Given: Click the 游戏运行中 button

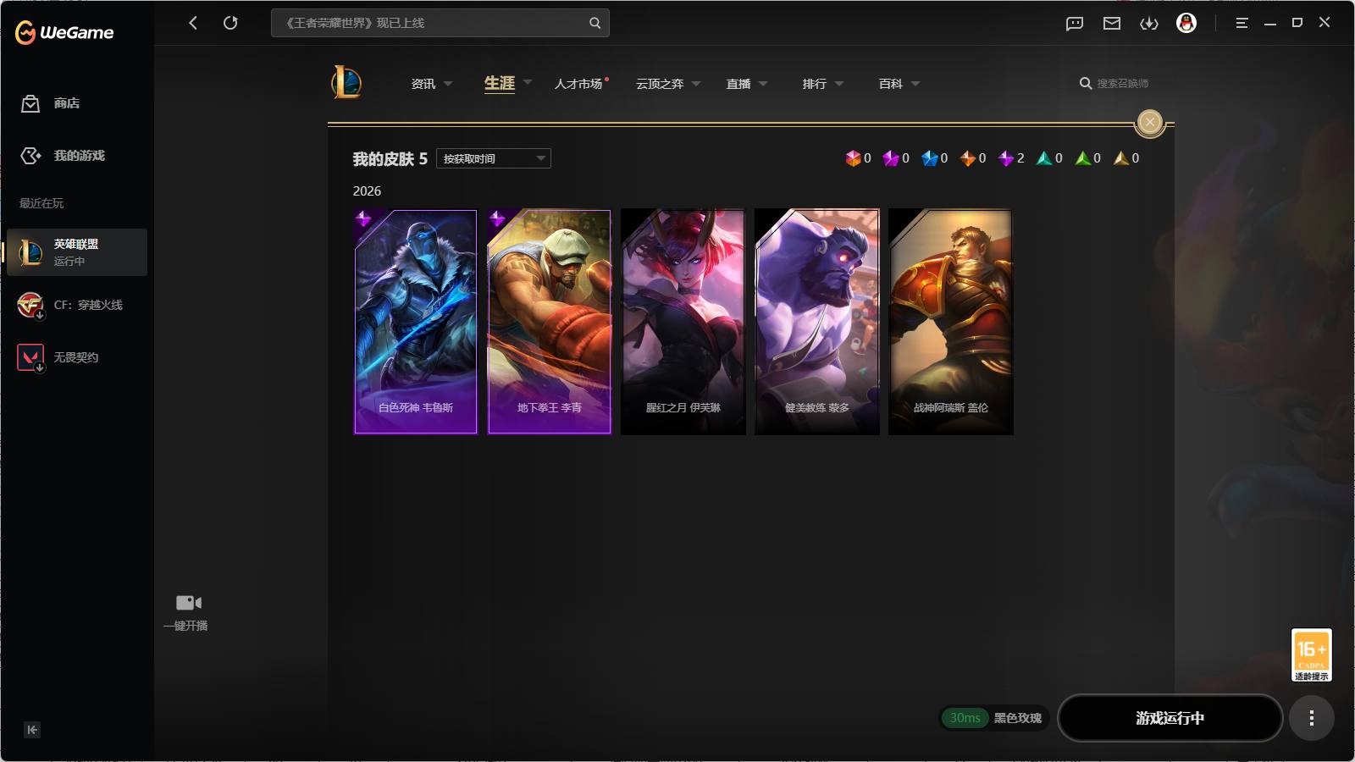Looking at the screenshot, I should point(1170,718).
